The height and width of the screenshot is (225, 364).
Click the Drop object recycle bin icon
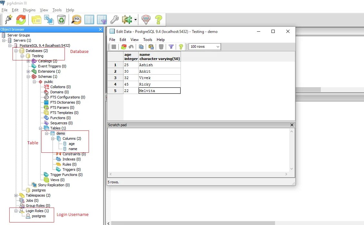click(62, 20)
